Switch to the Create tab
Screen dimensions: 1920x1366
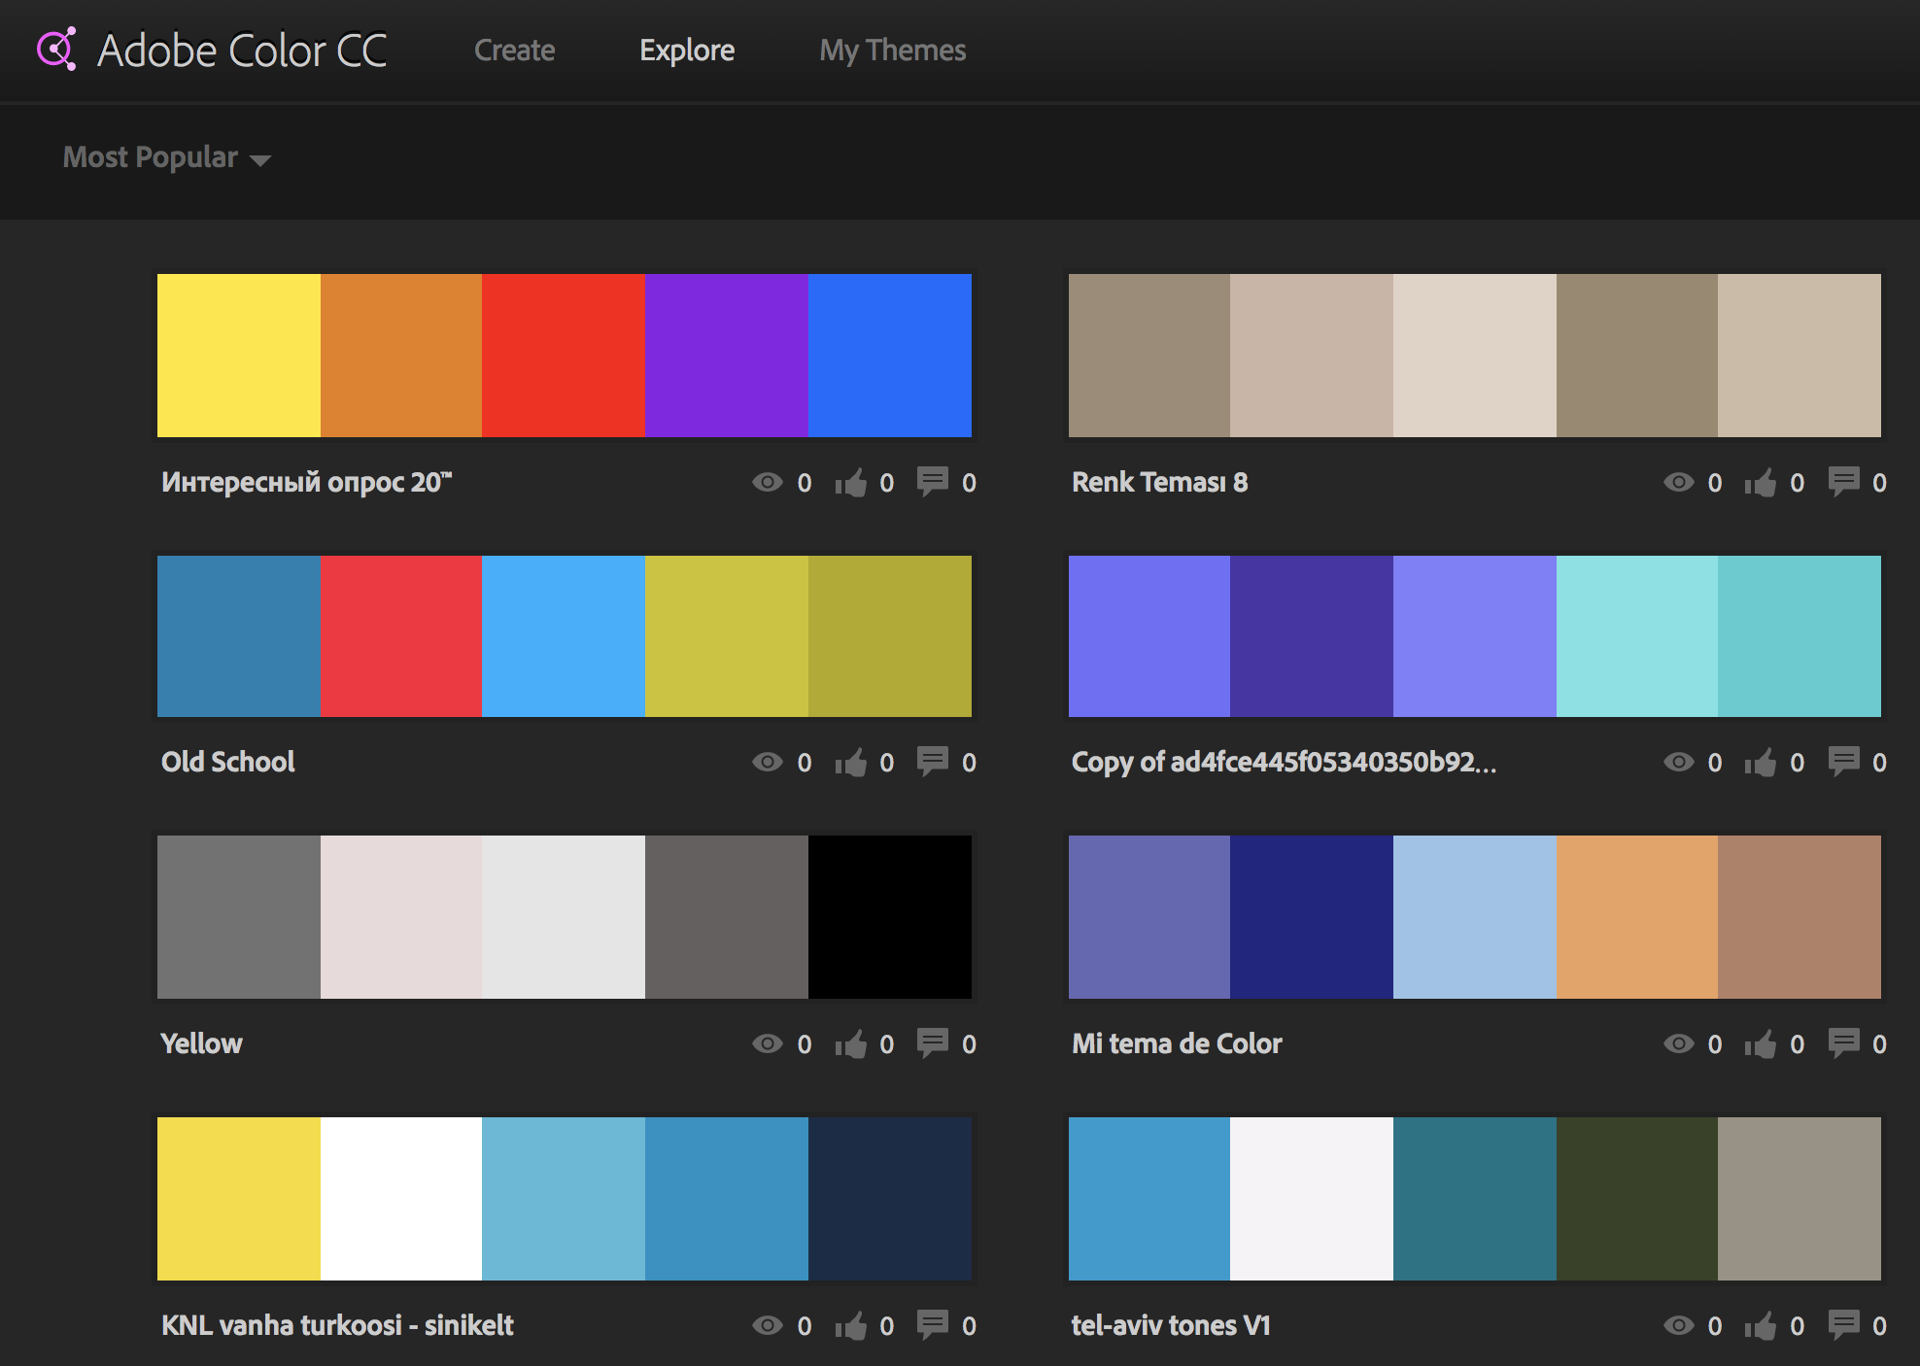tap(514, 51)
